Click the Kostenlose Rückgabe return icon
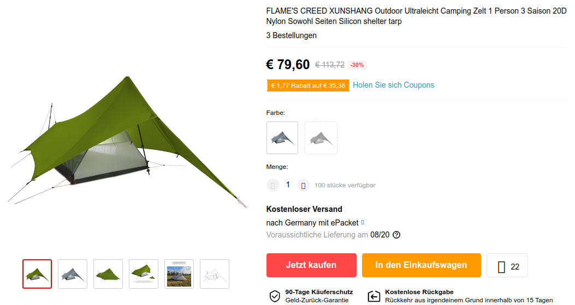 point(374,296)
